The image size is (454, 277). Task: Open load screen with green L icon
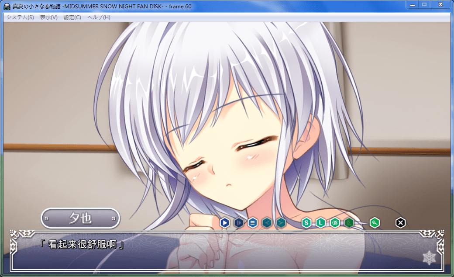tap(321, 223)
